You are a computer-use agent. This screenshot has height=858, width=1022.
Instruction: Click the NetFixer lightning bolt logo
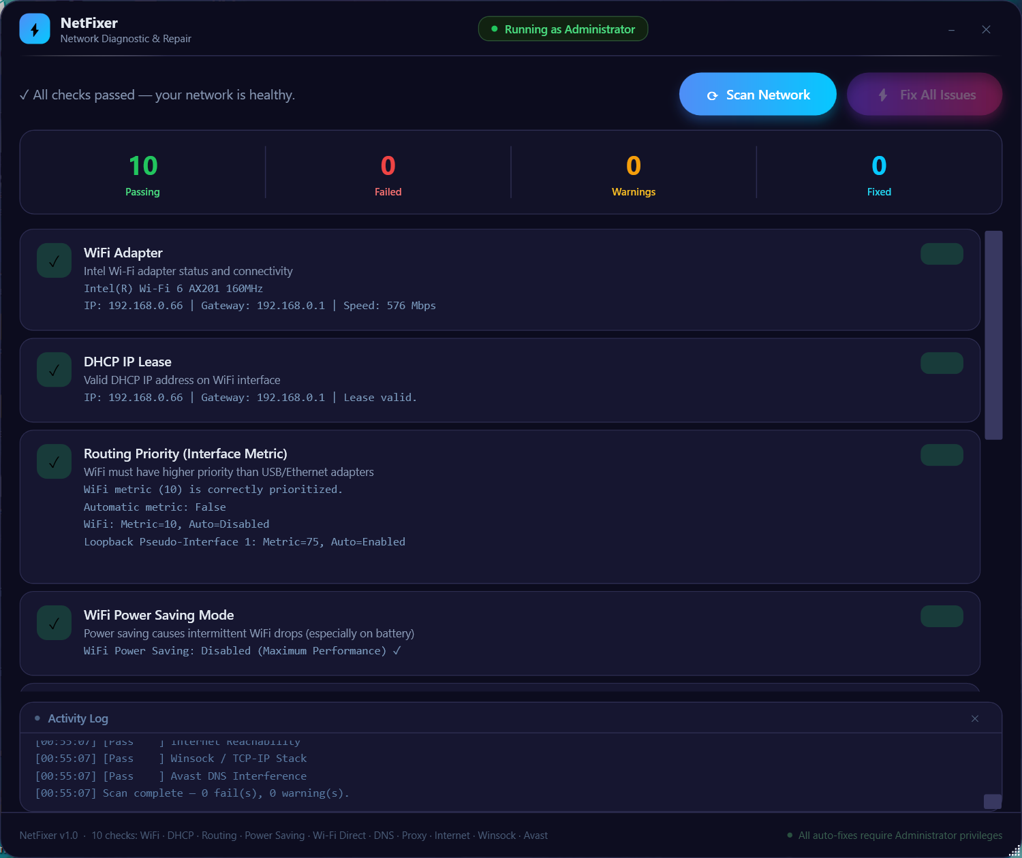(x=34, y=29)
